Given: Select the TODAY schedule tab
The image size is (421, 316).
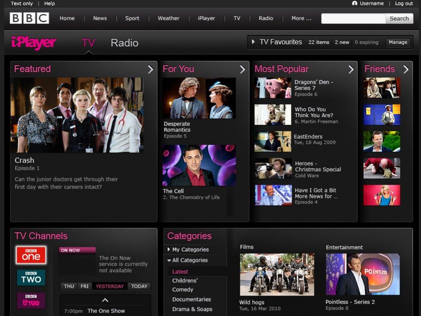Looking at the screenshot, I should click(139, 286).
